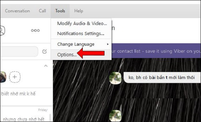
Task: Click sender avatar beside 'ko, bh có' message
Action: [115, 78]
